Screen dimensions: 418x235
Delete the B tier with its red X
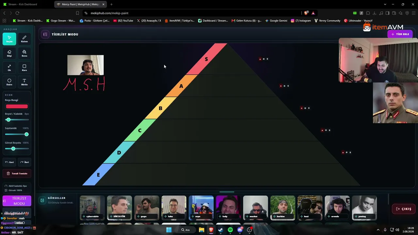click(x=301, y=108)
